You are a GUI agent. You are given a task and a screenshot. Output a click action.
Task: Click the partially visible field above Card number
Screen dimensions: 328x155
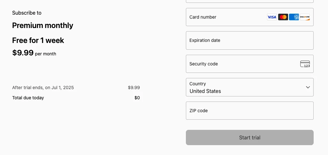(249, 1)
